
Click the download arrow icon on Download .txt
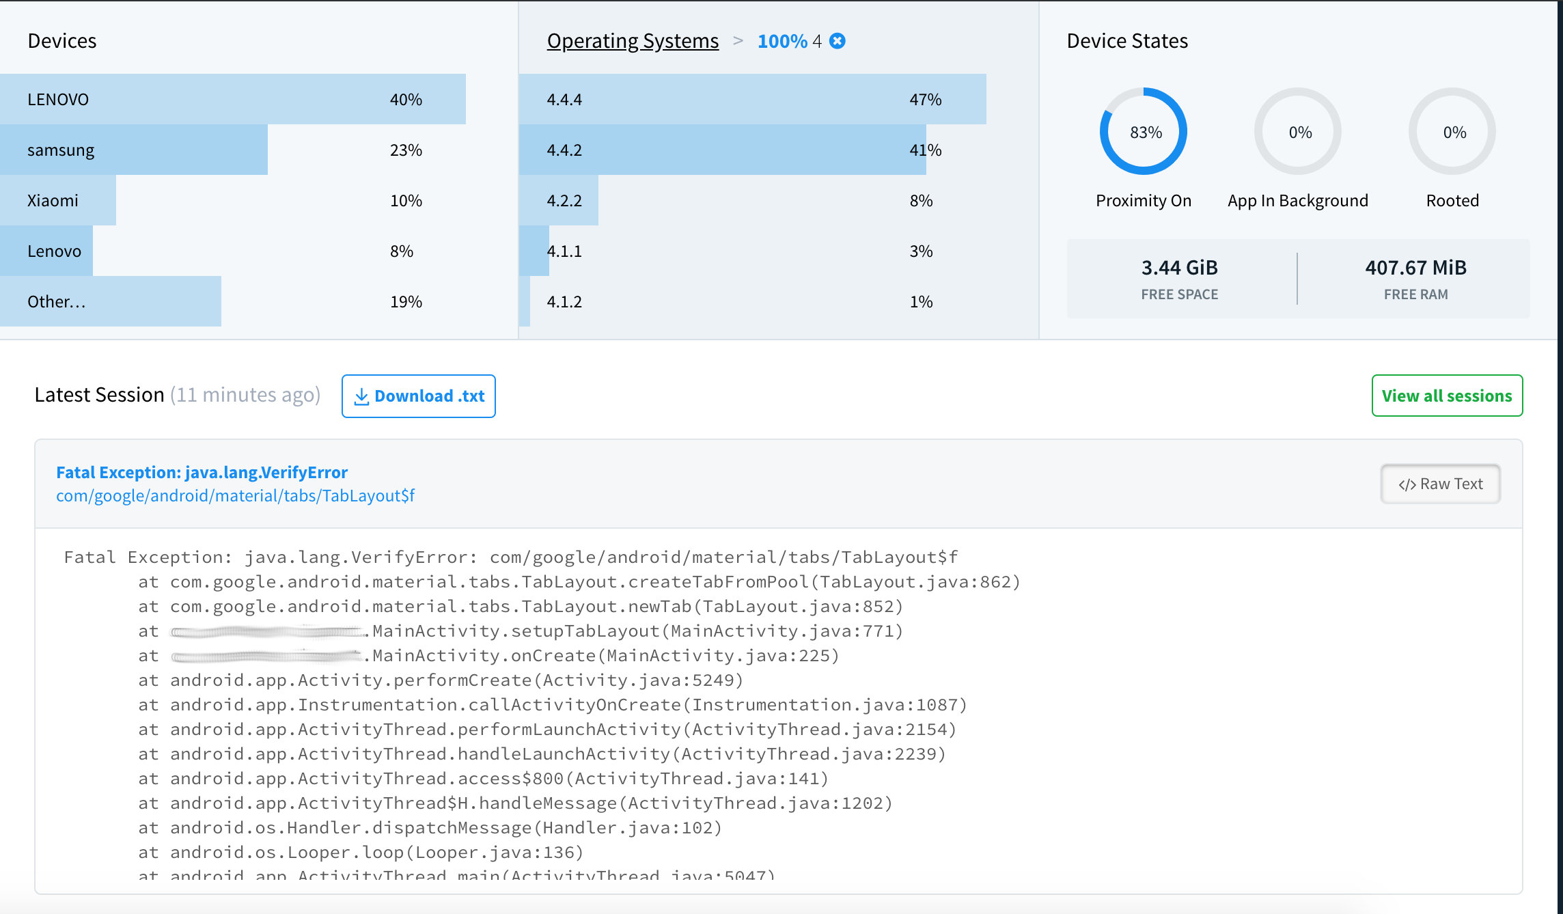(x=361, y=396)
